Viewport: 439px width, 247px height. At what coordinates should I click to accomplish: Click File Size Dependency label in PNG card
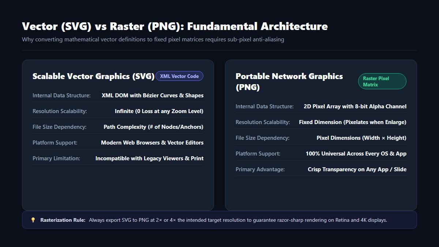[x=263, y=138]
